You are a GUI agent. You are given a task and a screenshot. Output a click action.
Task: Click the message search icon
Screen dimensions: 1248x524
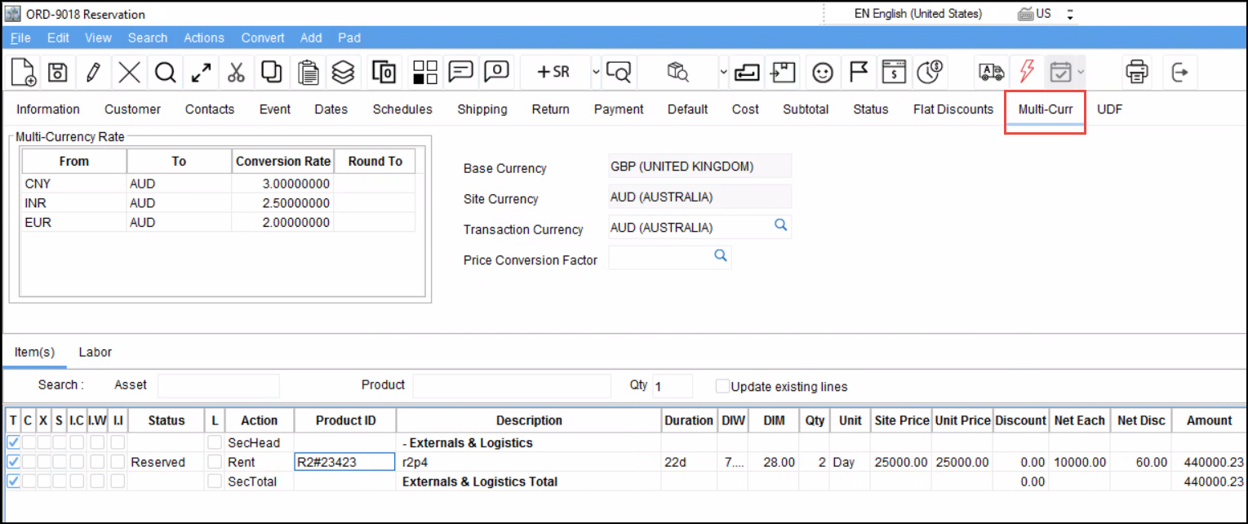pos(620,72)
